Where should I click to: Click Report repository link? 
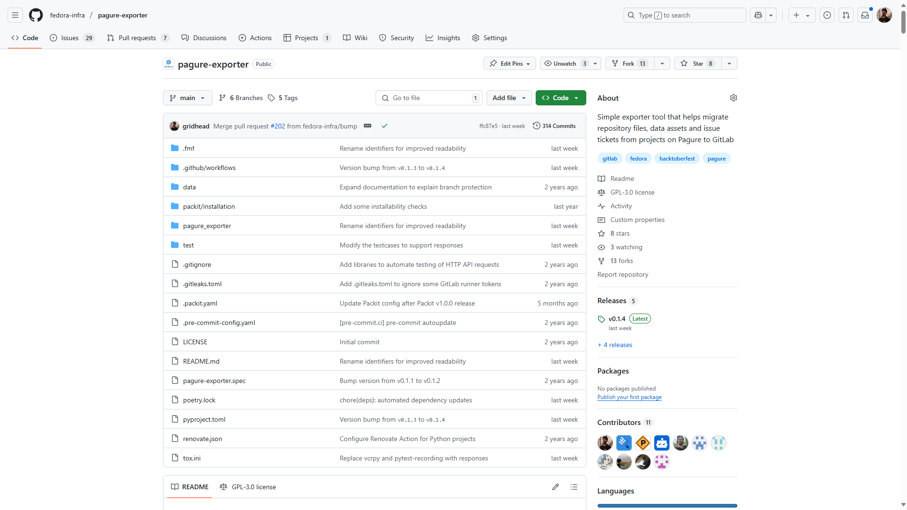(623, 274)
